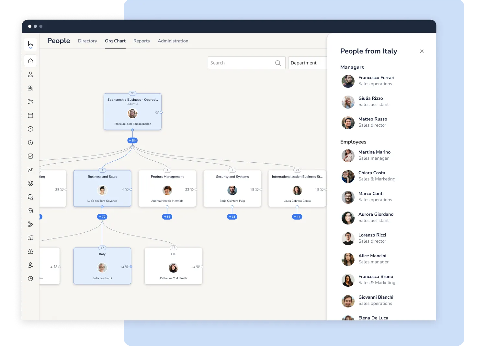Open the Home icon in the sidebar
The image size is (486, 346).
(30, 61)
